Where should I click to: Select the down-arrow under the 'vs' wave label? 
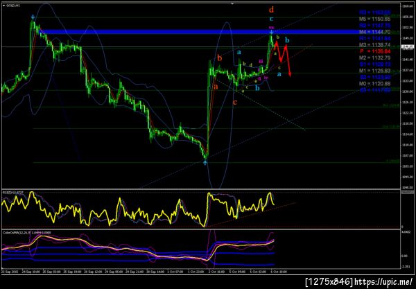pos(271,33)
